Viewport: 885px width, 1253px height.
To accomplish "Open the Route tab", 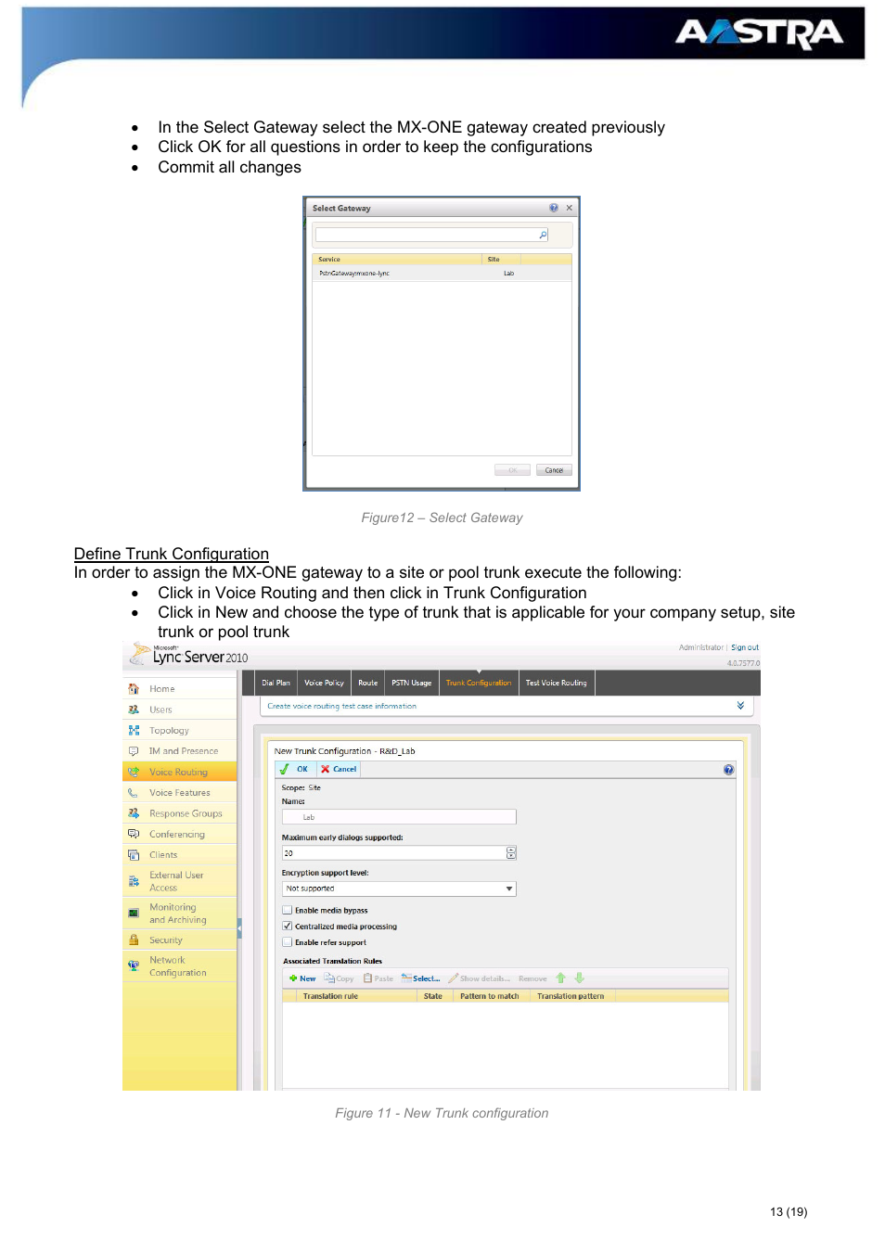I will point(368,683).
